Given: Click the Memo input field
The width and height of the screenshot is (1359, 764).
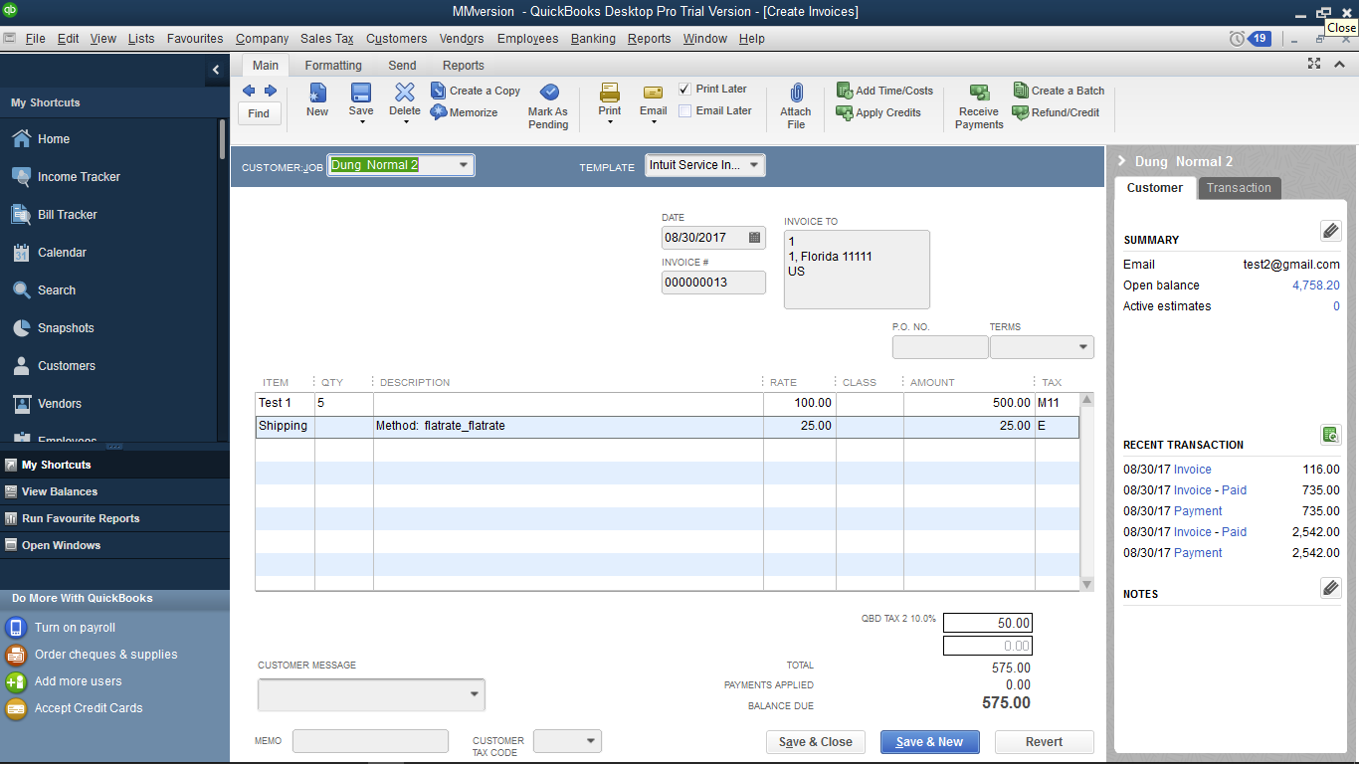Looking at the screenshot, I should coord(370,741).
